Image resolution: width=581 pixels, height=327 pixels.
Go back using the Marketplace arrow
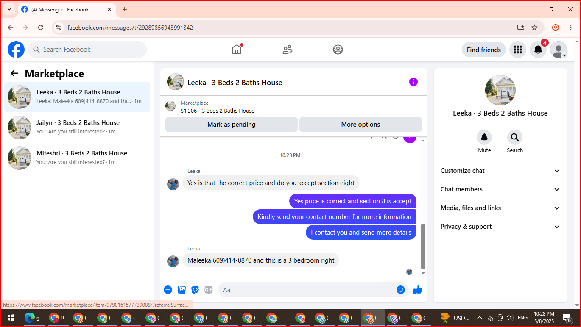(x=14, y=73)
